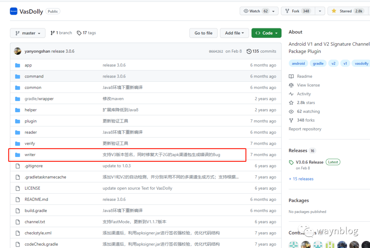Open the Releases section heading
Viewport: 370px width, 248px height.
pos(298,151)
